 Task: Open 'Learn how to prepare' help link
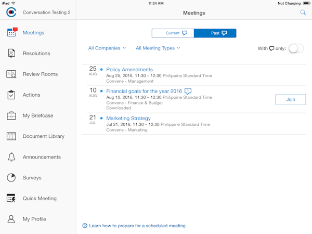pyautogui.click(x=137, y=226)
